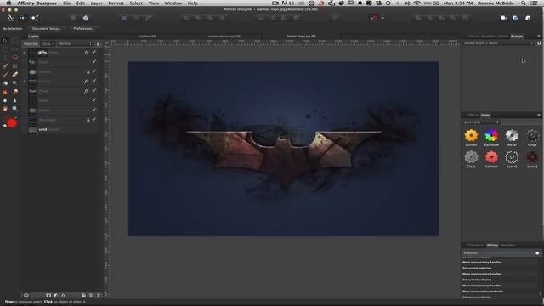Open the View menu
The image size is (544, 306).
(153, 3)
